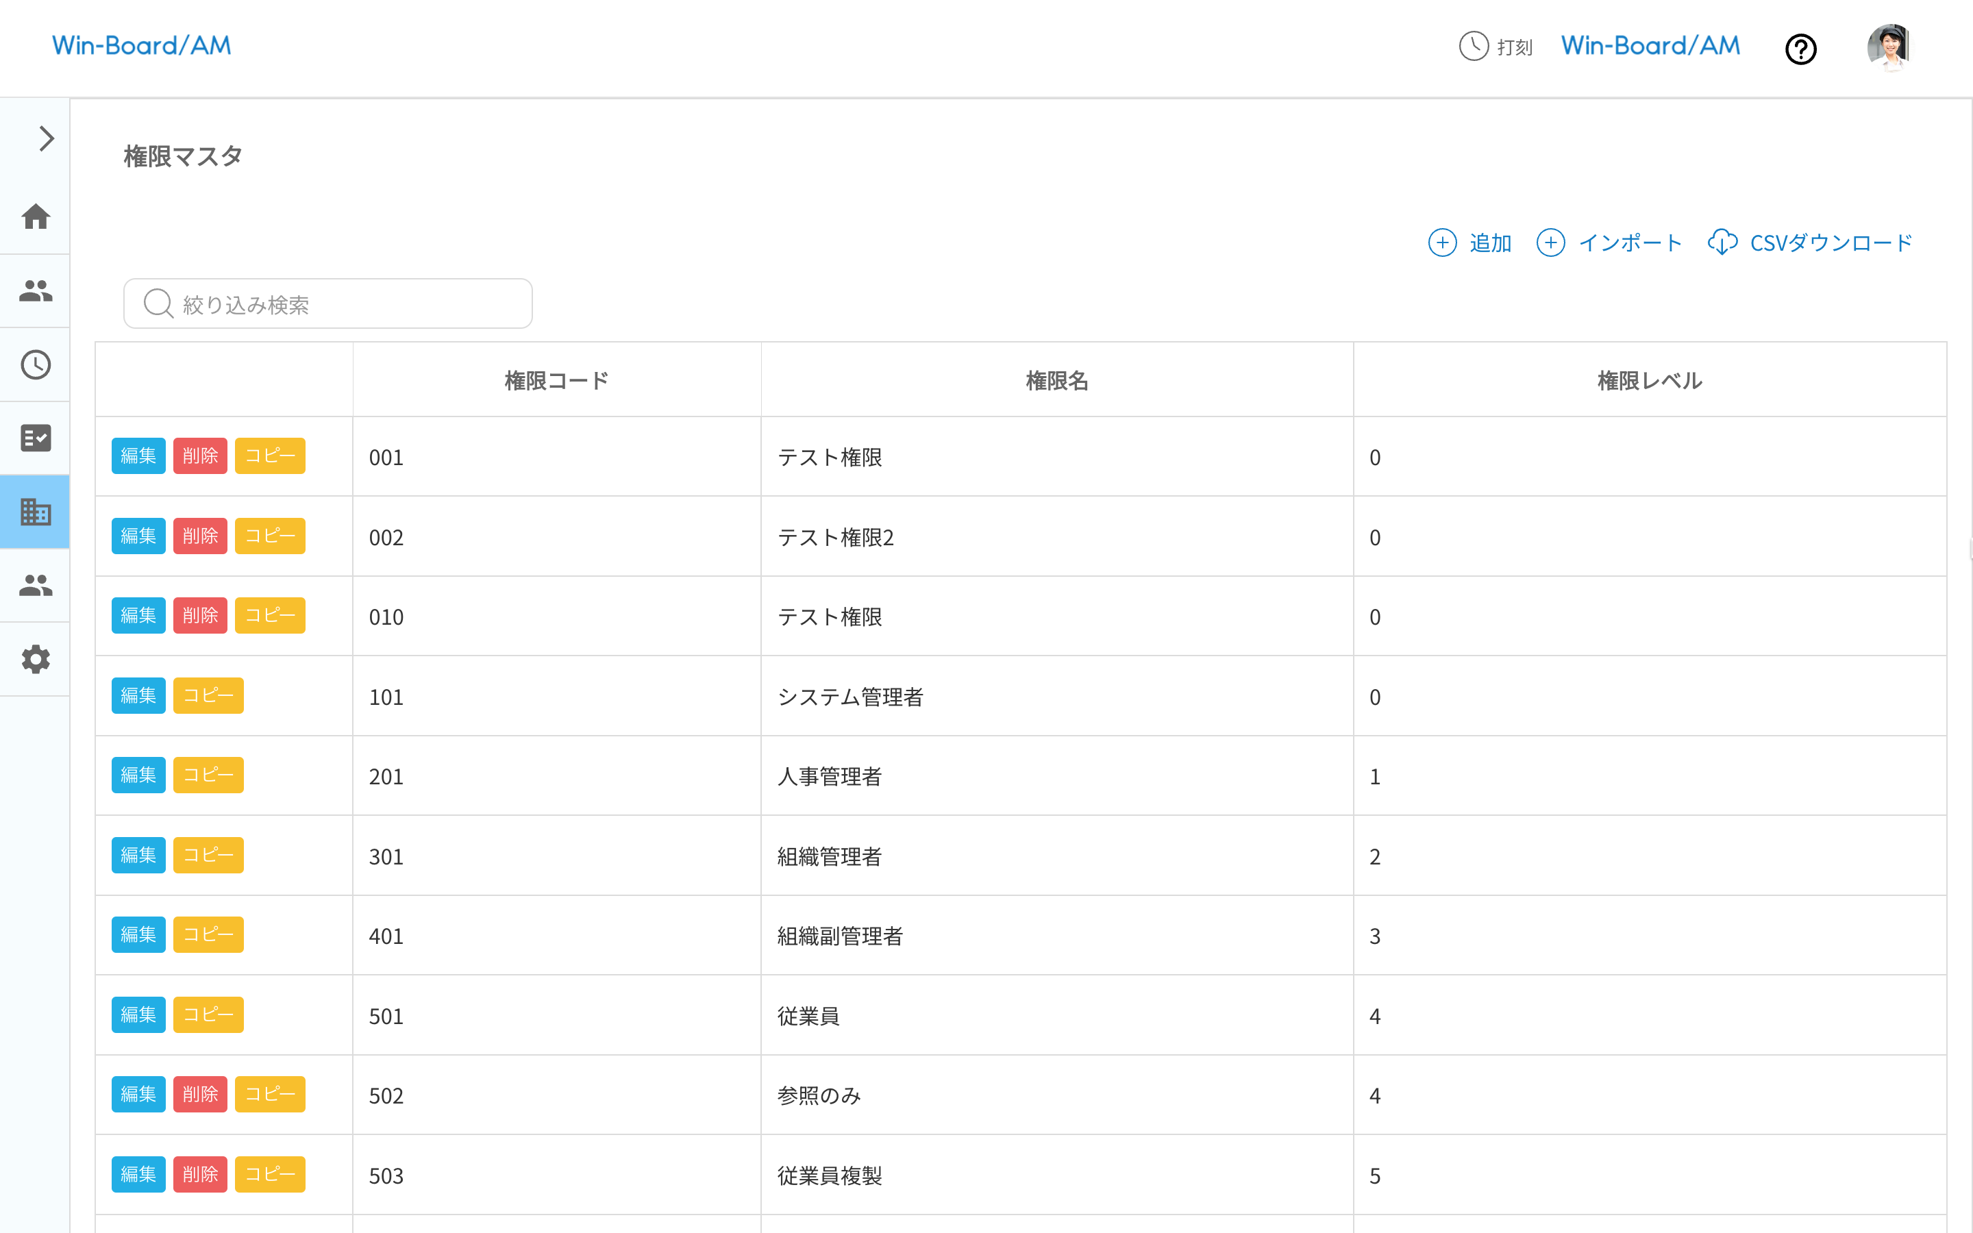Click the Win-Board/AM logo at top left
This screenshot has width=1973, height=1233.
point(142,46)
